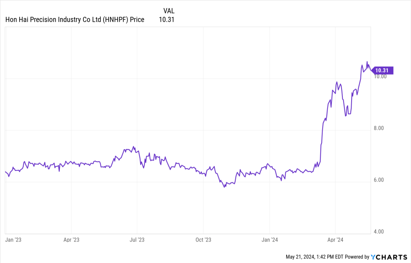The height and width of the screenshot is (263, 411).
Task: Select the Jul '23 date label
Action: point(137,240)
